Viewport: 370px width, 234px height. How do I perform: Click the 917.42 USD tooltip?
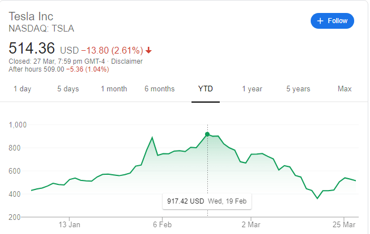point(207,201)
